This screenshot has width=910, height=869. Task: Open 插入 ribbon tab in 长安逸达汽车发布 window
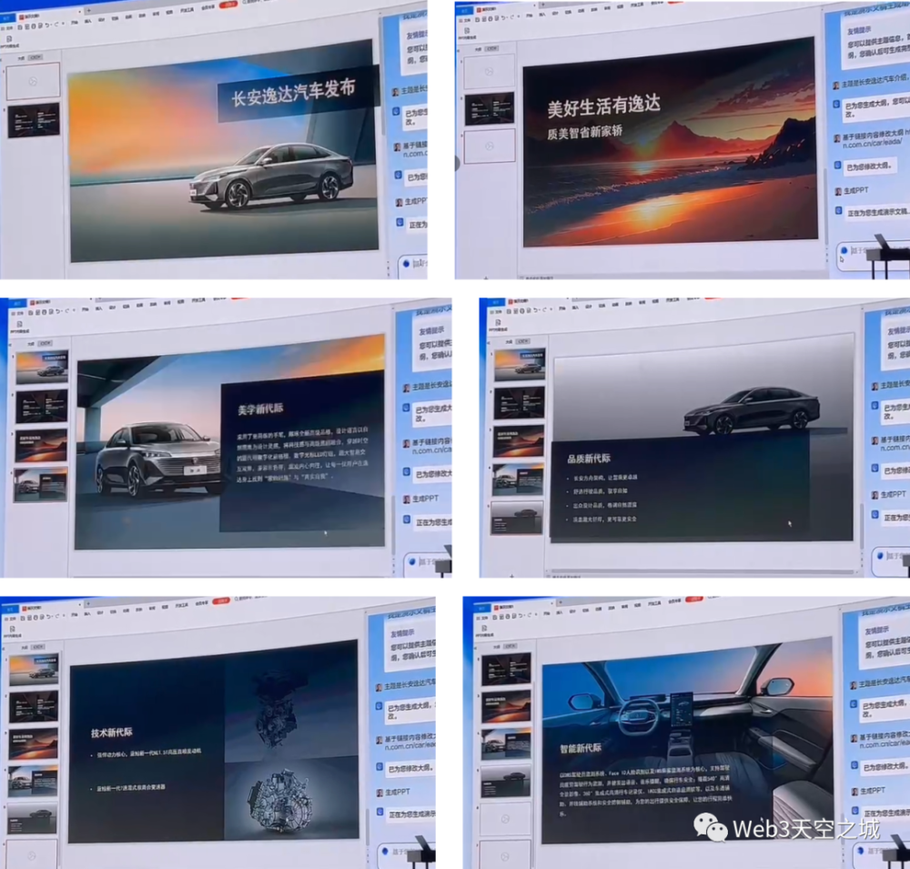pos(87,21)
